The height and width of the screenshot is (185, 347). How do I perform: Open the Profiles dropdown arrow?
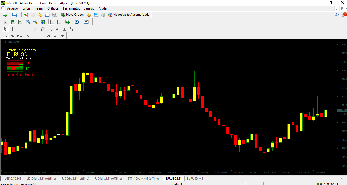tap(18, 15)
